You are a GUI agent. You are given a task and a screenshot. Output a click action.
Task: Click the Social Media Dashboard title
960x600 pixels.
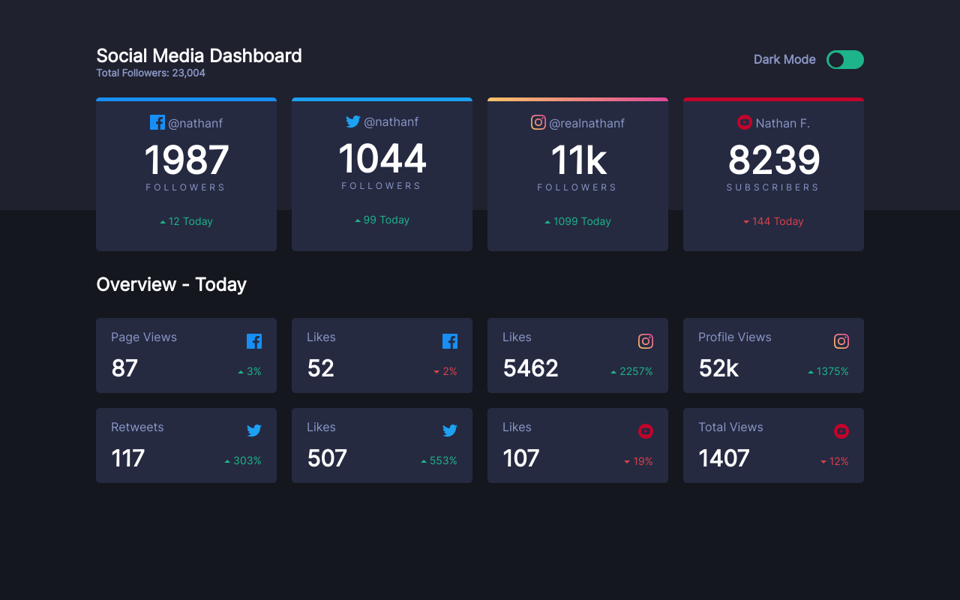click(199, 55)
